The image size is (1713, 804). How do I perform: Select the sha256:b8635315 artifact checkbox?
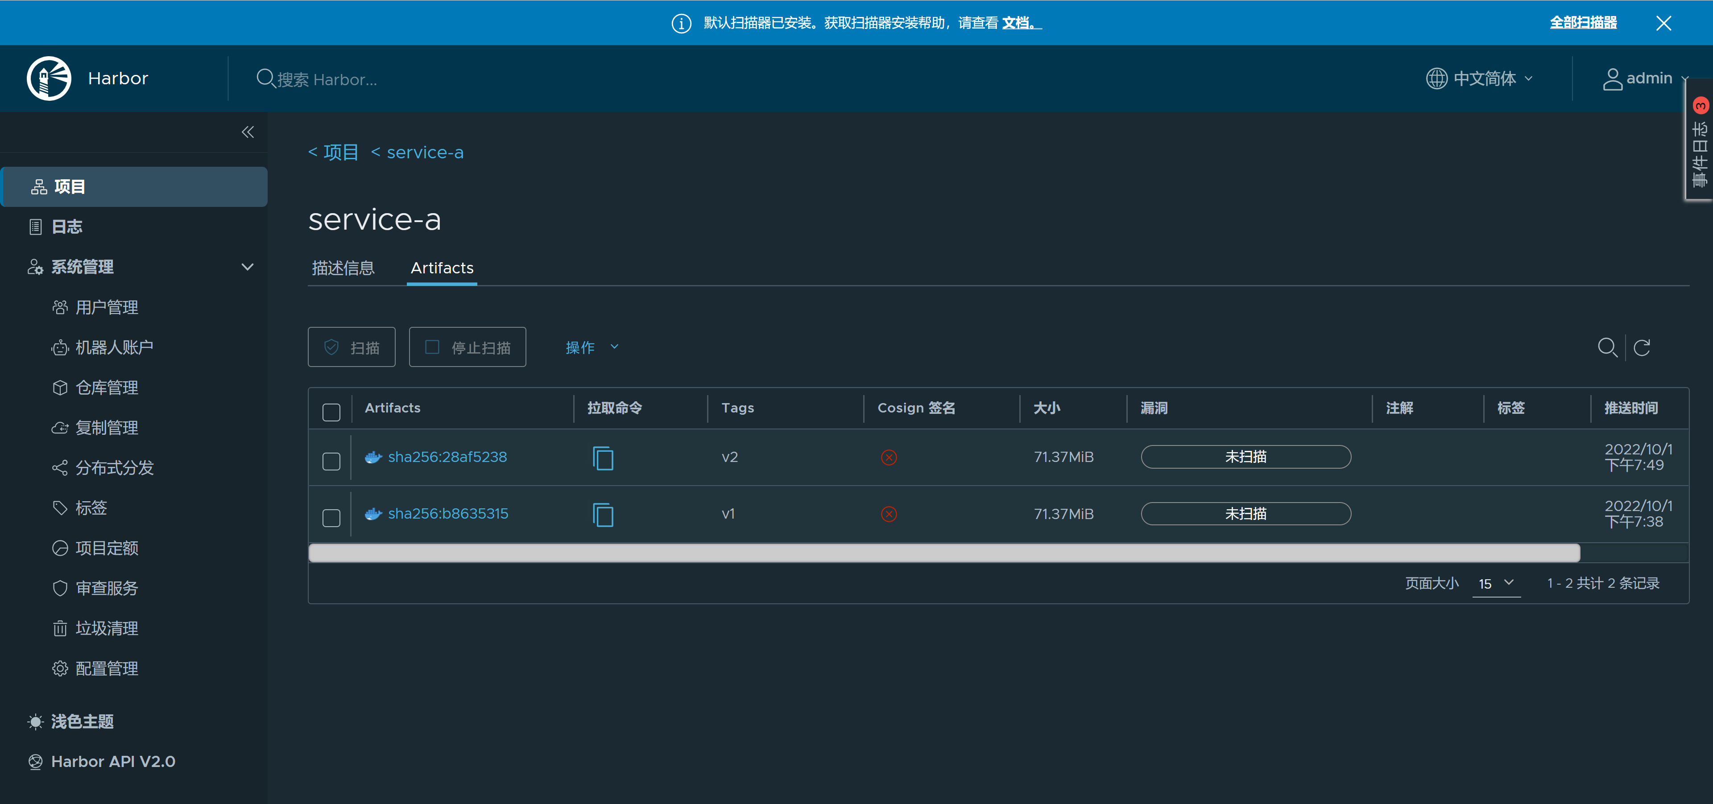331,518
